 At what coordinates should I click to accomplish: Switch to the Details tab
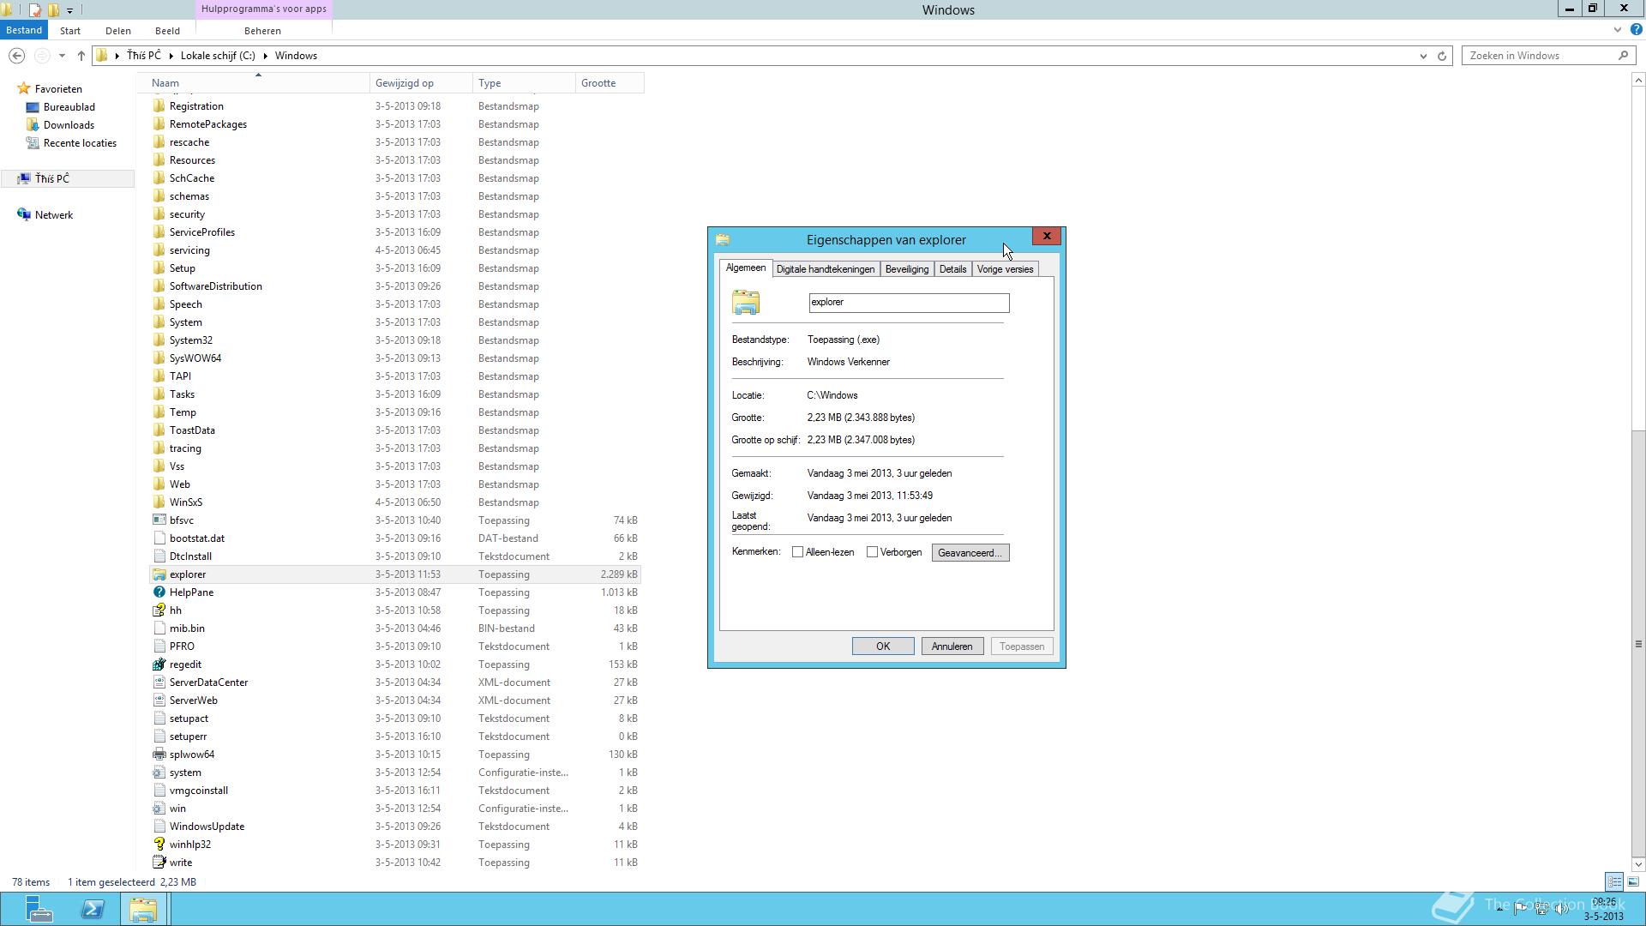[952, 269]
